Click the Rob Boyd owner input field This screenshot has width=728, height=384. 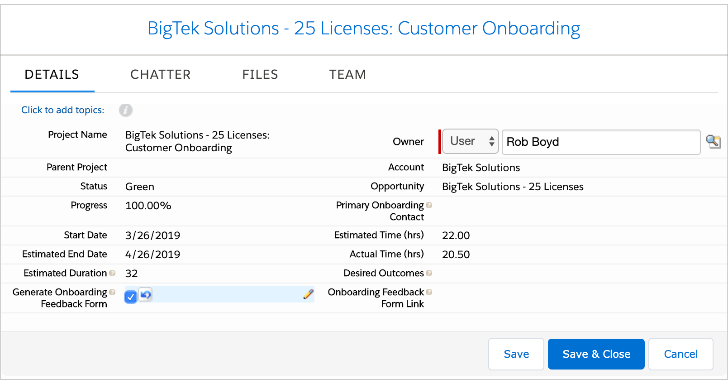point(601,142)
